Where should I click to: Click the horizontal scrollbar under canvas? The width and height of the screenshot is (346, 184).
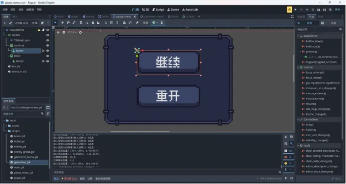click(x=140, y=132)
